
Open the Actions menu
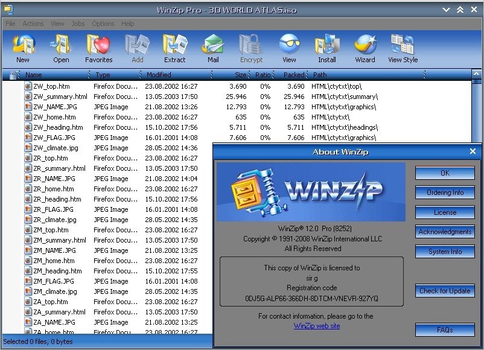click(x=33, y=24)
